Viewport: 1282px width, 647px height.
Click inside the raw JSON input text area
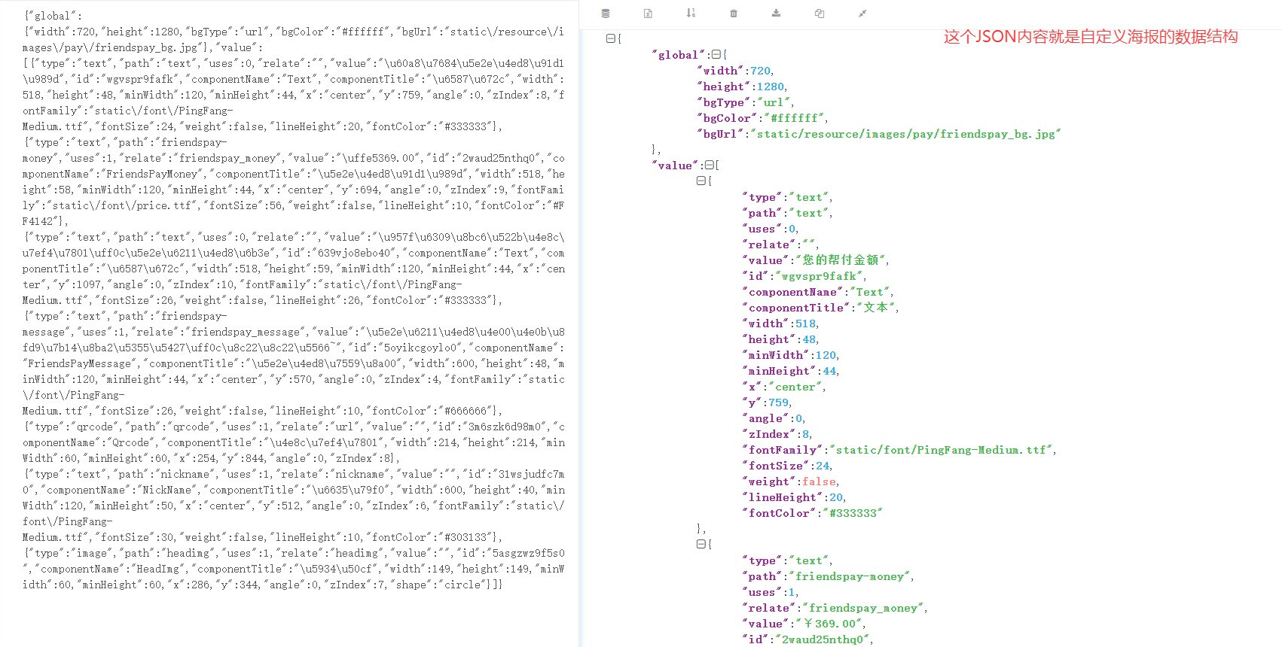(x=294, y=301)
